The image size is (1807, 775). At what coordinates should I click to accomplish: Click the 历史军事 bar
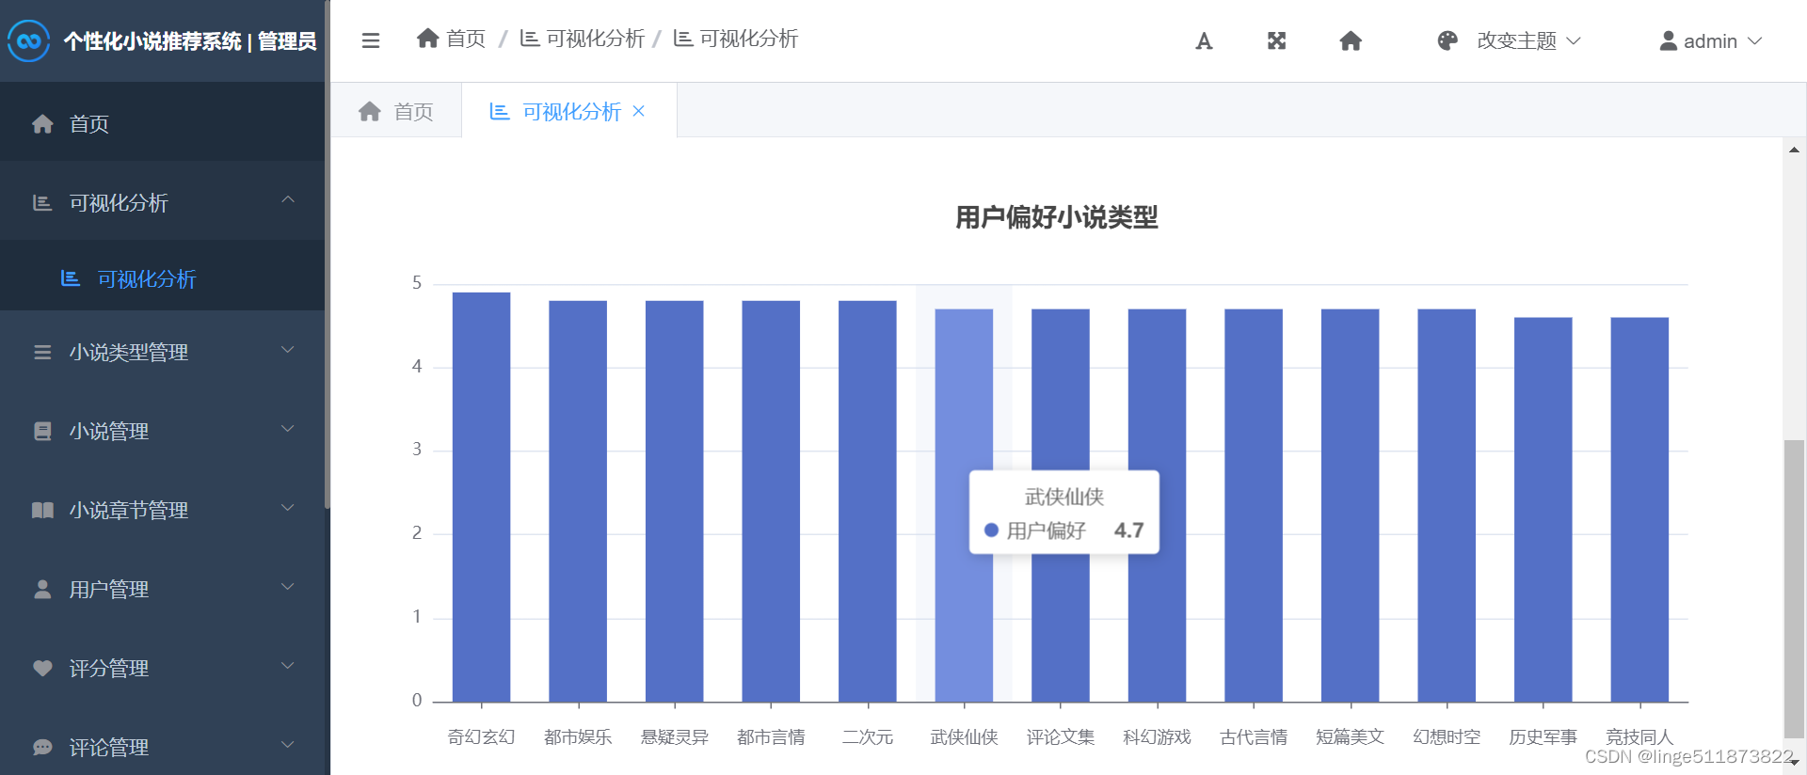coord(1543,510)
